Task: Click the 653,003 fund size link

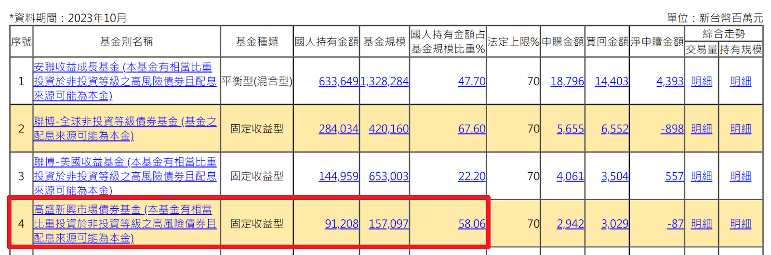Action: click(x=389, y=177)
